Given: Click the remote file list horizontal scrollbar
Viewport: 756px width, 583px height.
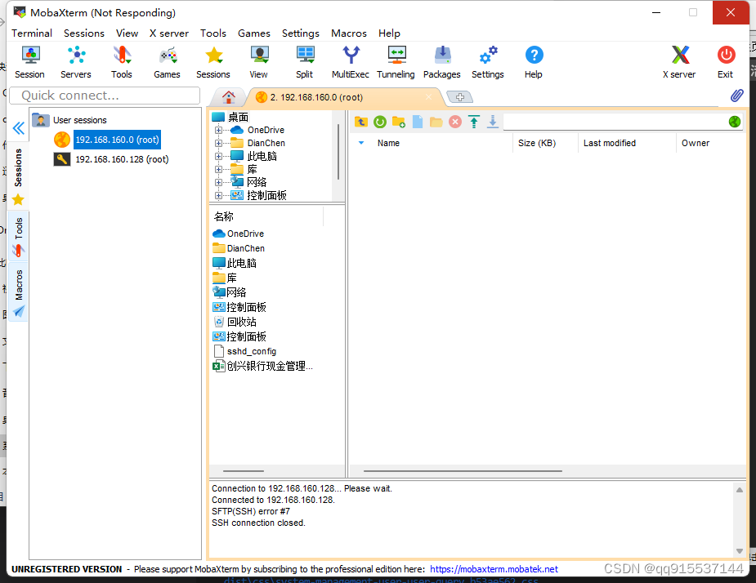Looking at the screenshot, I should pos(463,471).
